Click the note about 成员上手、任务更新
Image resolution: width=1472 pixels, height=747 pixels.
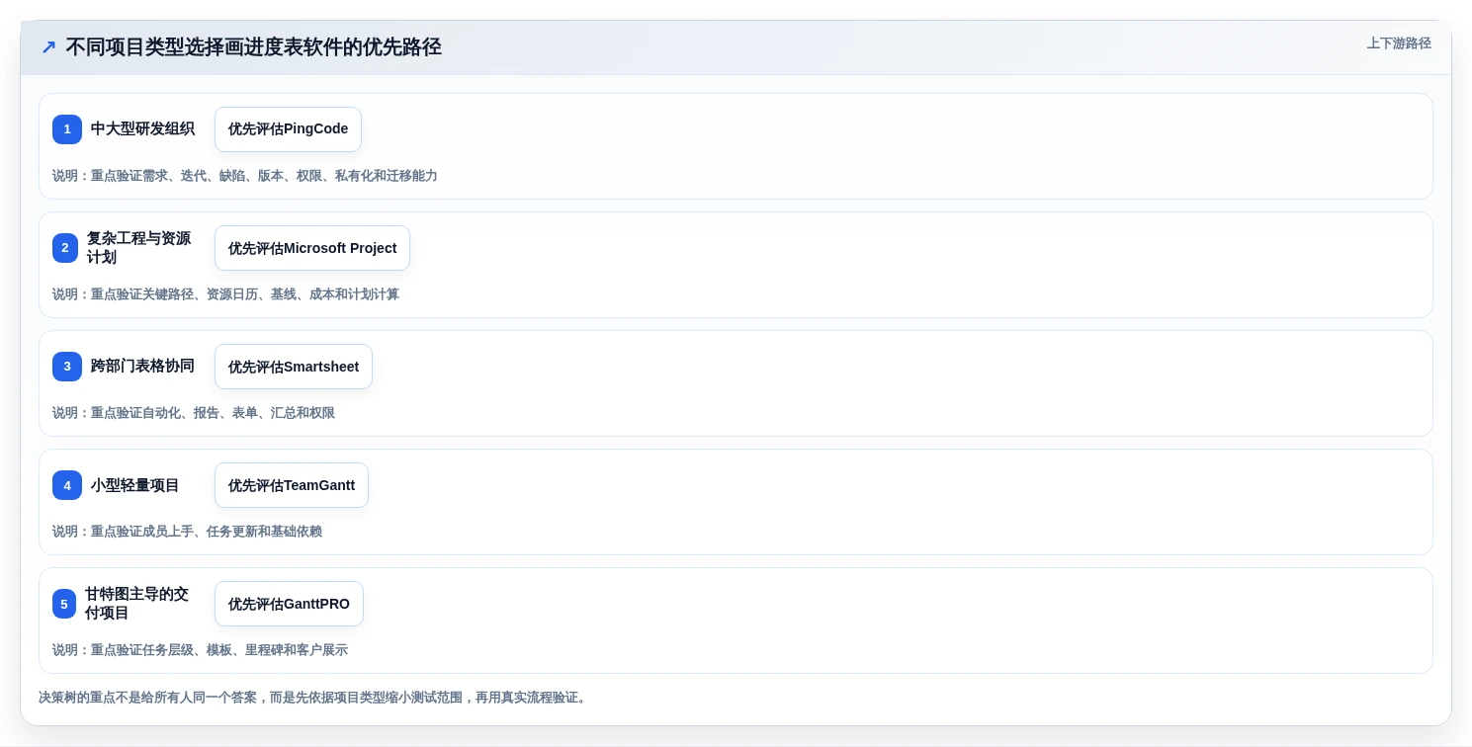tap(187, 532)
